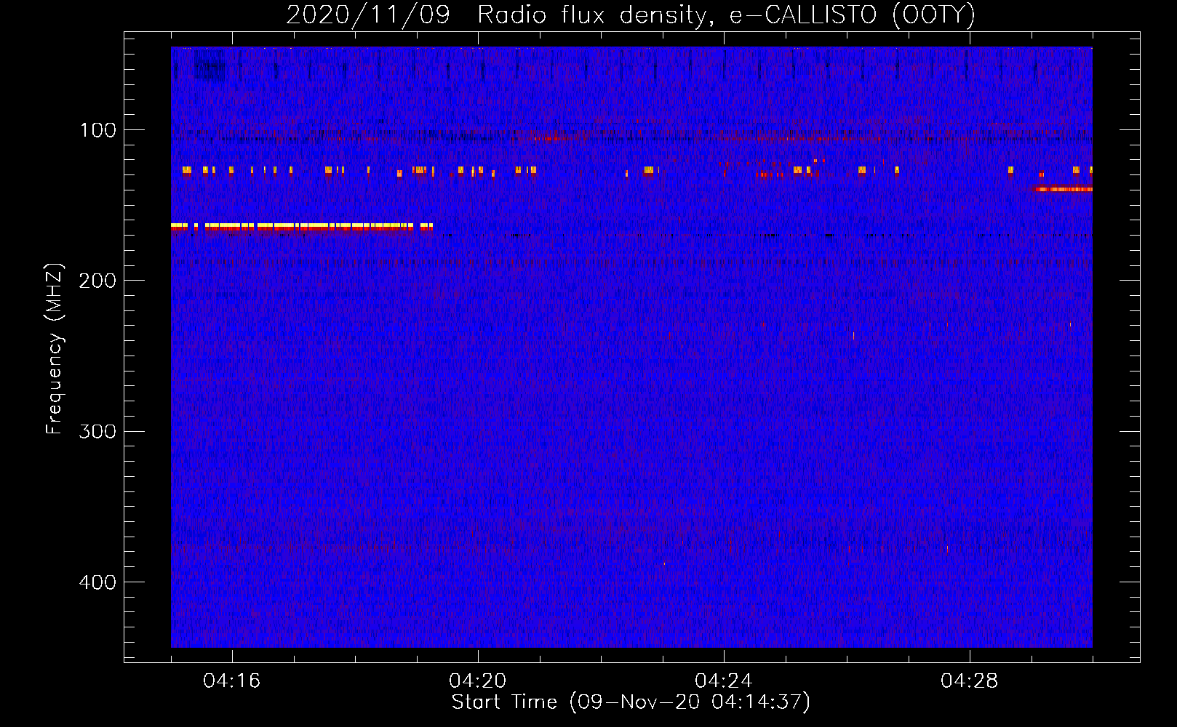Click the 04:16 time tick label
This screenshot has width=1177, height=727.
[232, 681]
